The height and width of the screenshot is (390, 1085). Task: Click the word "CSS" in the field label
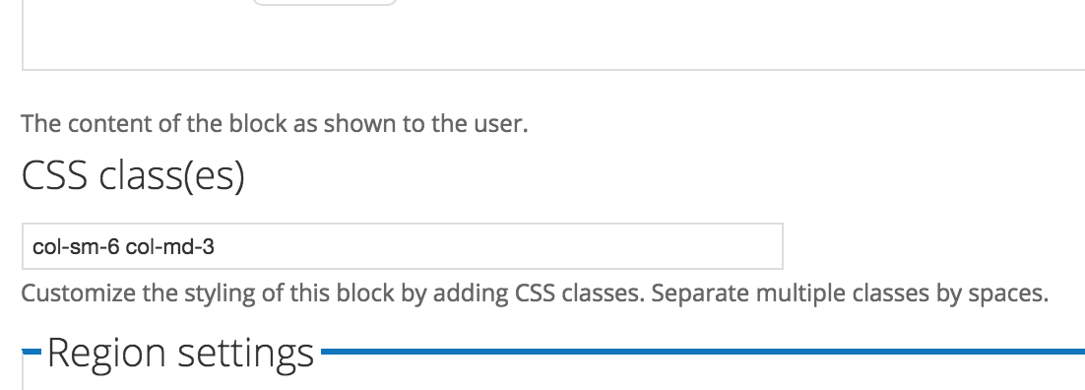click(x=55, y=175)
